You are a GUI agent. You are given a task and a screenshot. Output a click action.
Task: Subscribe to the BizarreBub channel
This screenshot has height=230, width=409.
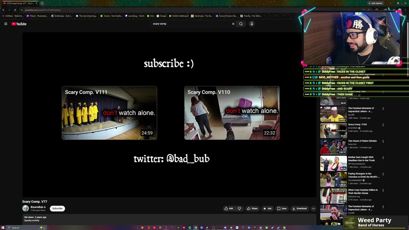(58, 209)
